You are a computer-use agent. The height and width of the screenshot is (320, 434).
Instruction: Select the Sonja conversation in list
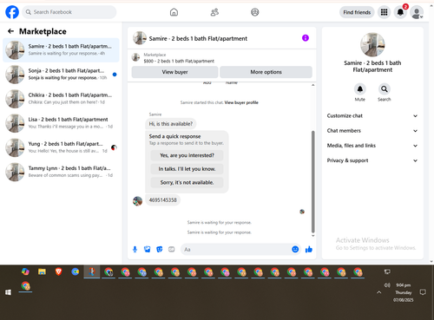tap(61, 75)
